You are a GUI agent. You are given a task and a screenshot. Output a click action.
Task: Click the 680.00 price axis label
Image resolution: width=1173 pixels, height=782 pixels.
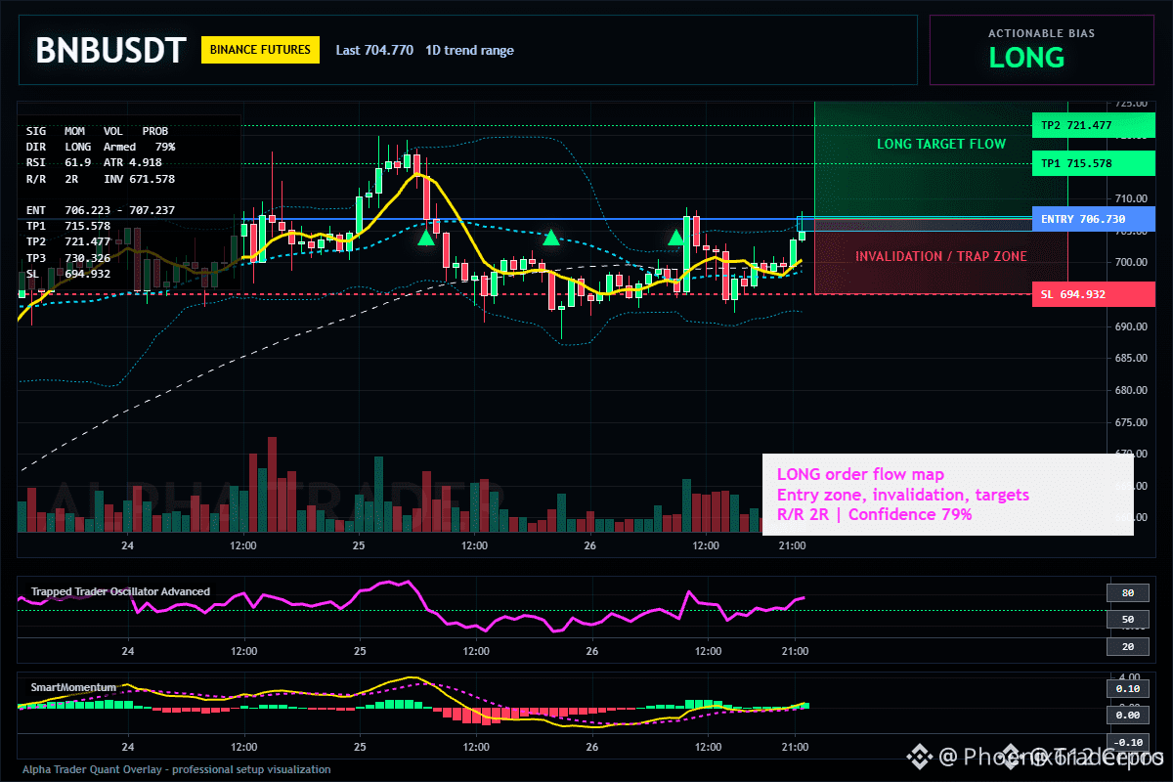coord(1131,391)
